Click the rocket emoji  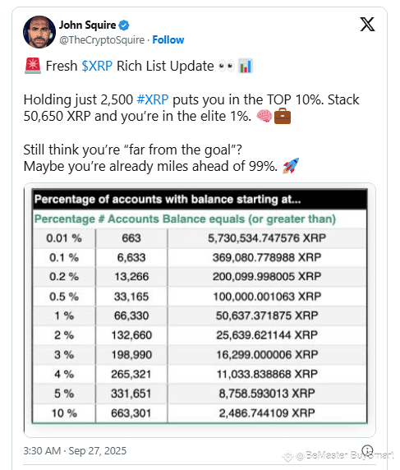(x=291, y=166)
